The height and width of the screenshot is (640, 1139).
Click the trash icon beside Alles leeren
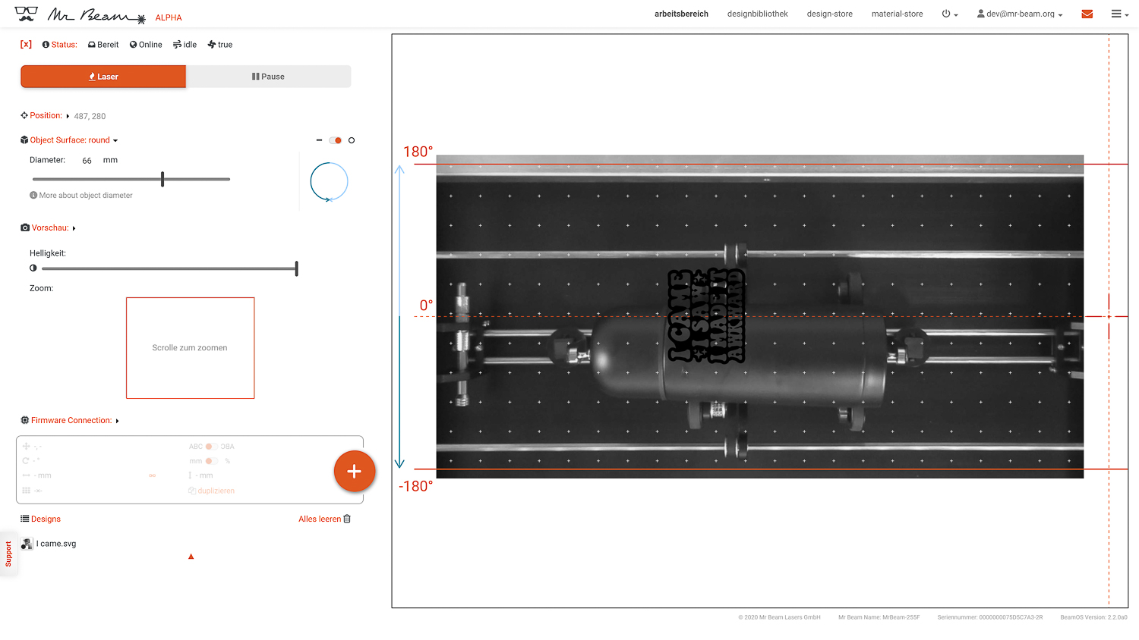pyautogui.click(x=347, y=519)
